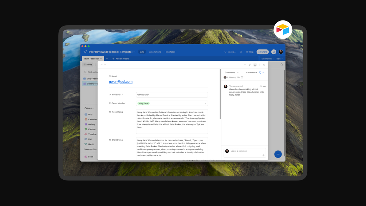Click the Mary Jane tag
This screenshot has width=366, height=206.
(x=143, y=103)
